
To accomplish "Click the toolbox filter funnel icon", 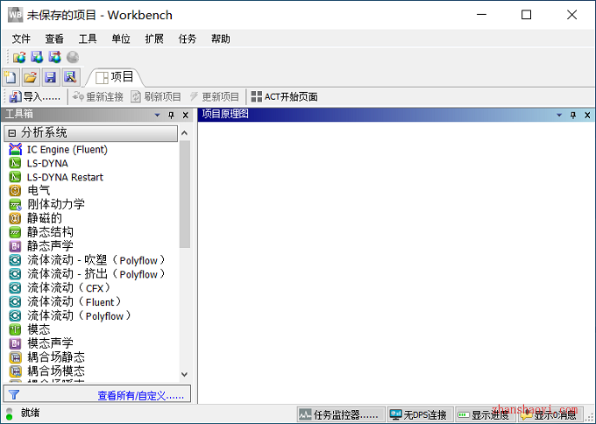I will tap(14, 395).
